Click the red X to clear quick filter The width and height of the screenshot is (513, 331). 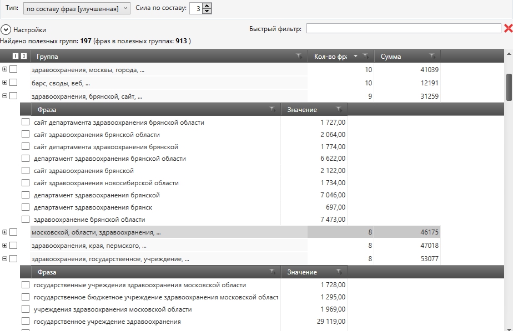(507, 28)
